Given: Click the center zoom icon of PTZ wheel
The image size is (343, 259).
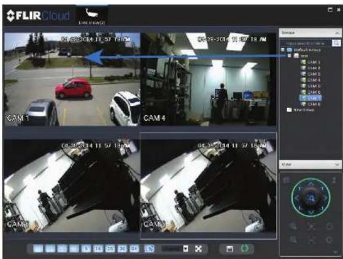Looking at the screenshot, I should pos(310,198).
